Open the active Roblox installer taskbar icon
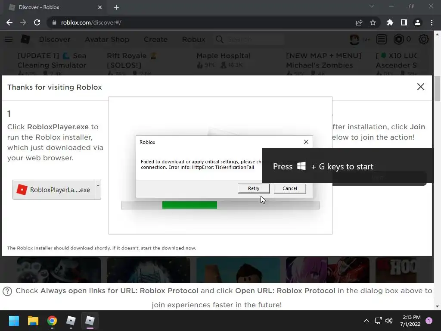The image size is (441, 331). click(x=90, y=321)
